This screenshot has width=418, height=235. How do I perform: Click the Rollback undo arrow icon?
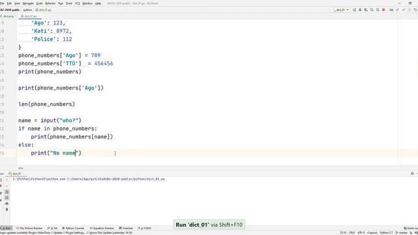(415, 10)
